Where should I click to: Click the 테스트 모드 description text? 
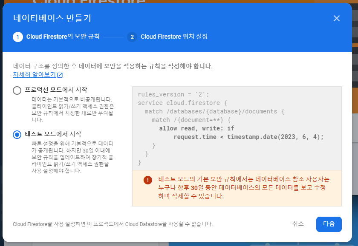(x=72, y=157)
